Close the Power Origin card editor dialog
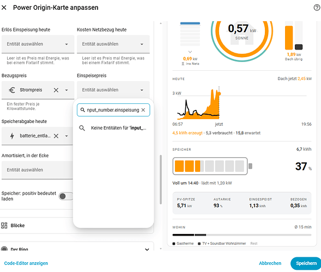The image size is (321, 272). coord(4,8)
